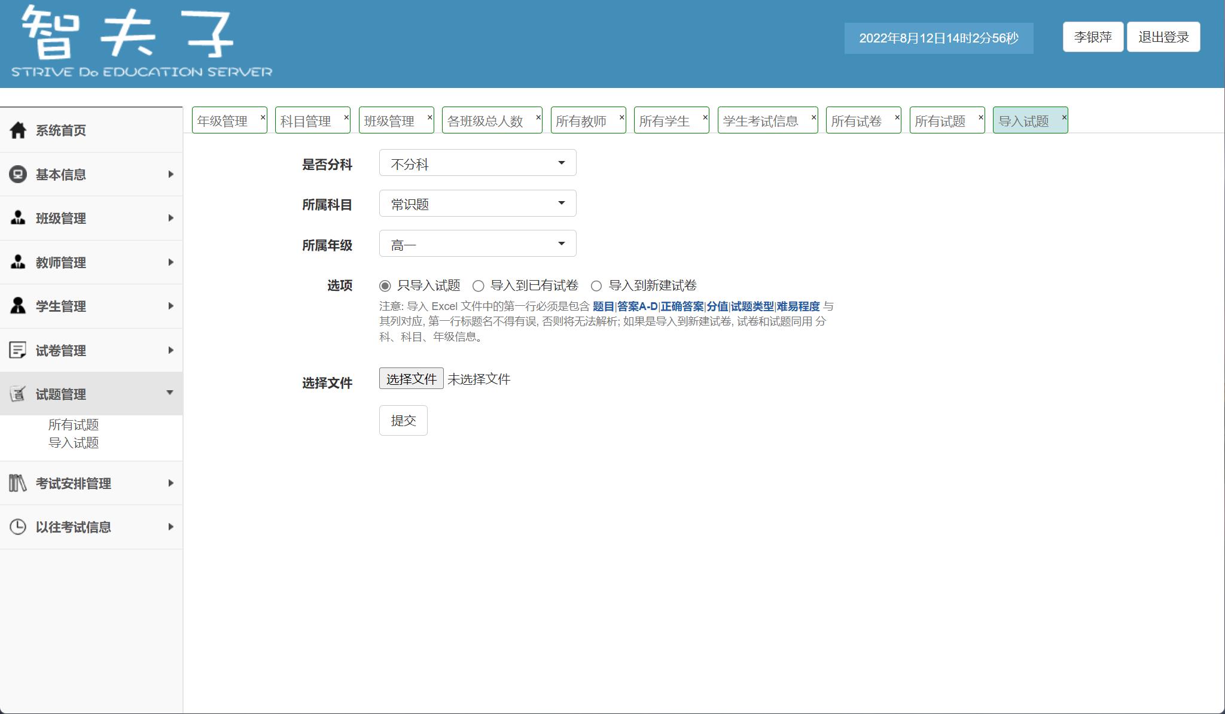
Task: Click the 学生管理 sidebar icon
Action: point(18,306)
